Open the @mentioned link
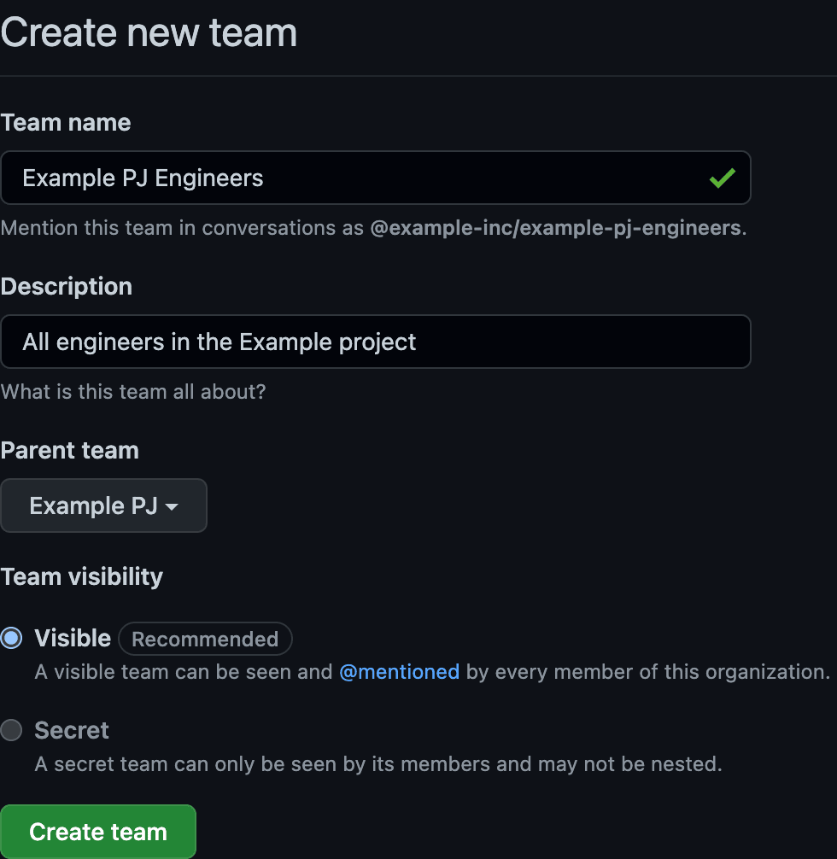 click(400, 672)
